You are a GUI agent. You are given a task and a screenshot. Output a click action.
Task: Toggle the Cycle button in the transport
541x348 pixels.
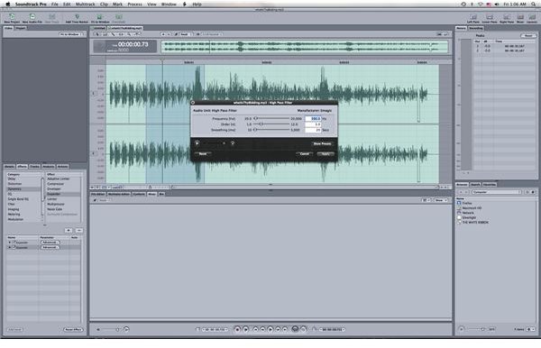[x=295, y=329]
